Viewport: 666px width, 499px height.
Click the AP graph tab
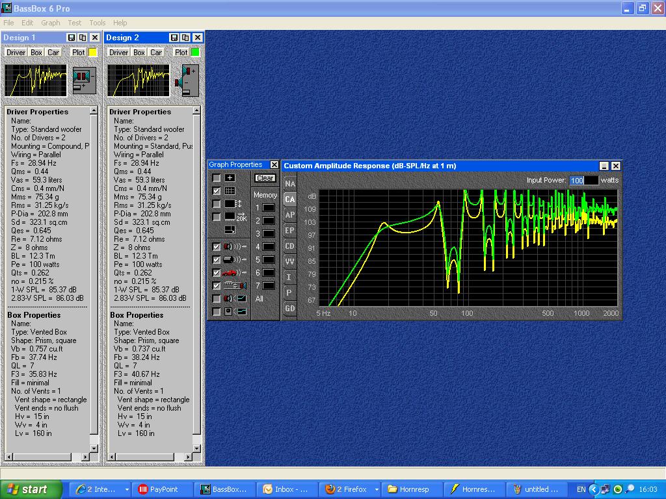point(289,214)
